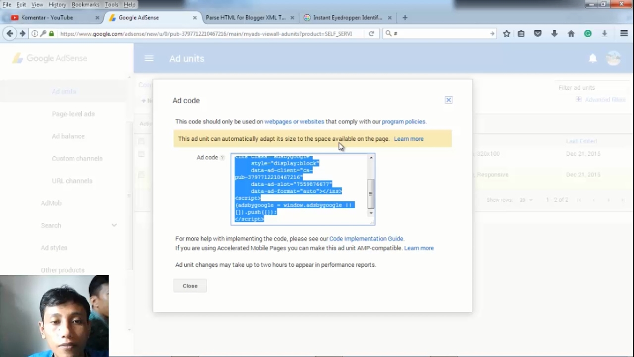Click the AdSense notifications bell

click(593, 59)
